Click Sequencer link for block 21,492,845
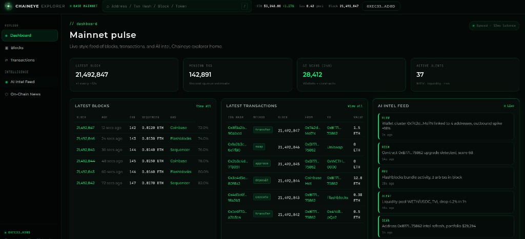525x239 pixels. coord(180,150)
